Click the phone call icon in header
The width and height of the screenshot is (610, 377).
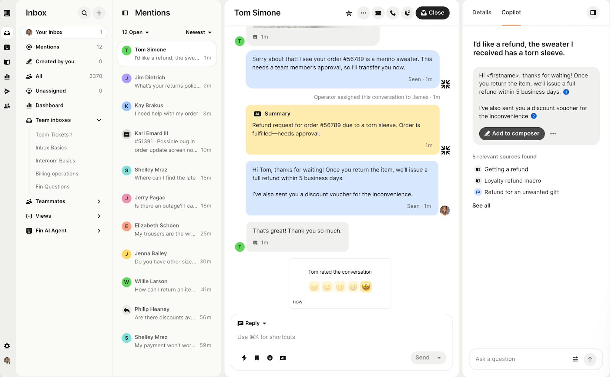393,13
